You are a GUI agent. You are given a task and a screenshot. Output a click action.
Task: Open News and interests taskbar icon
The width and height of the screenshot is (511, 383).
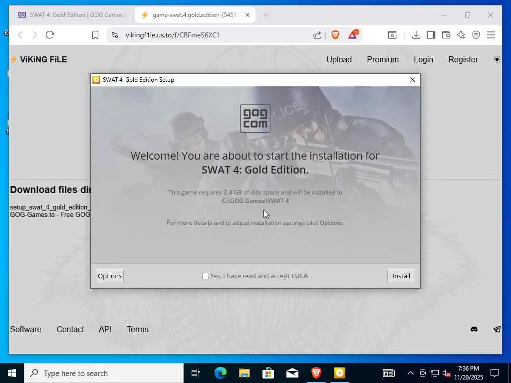388,373
